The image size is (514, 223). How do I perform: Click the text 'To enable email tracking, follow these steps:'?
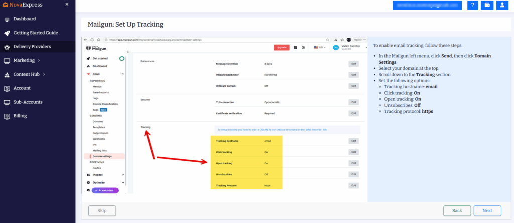[x=418, y=46]
